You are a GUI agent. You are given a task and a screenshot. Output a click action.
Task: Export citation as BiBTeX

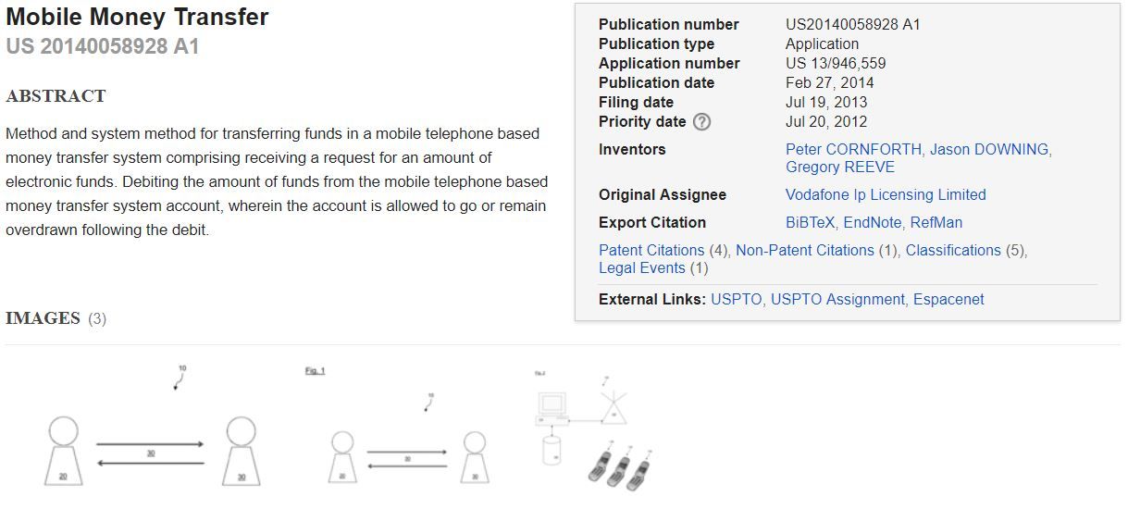click(810, 222)
